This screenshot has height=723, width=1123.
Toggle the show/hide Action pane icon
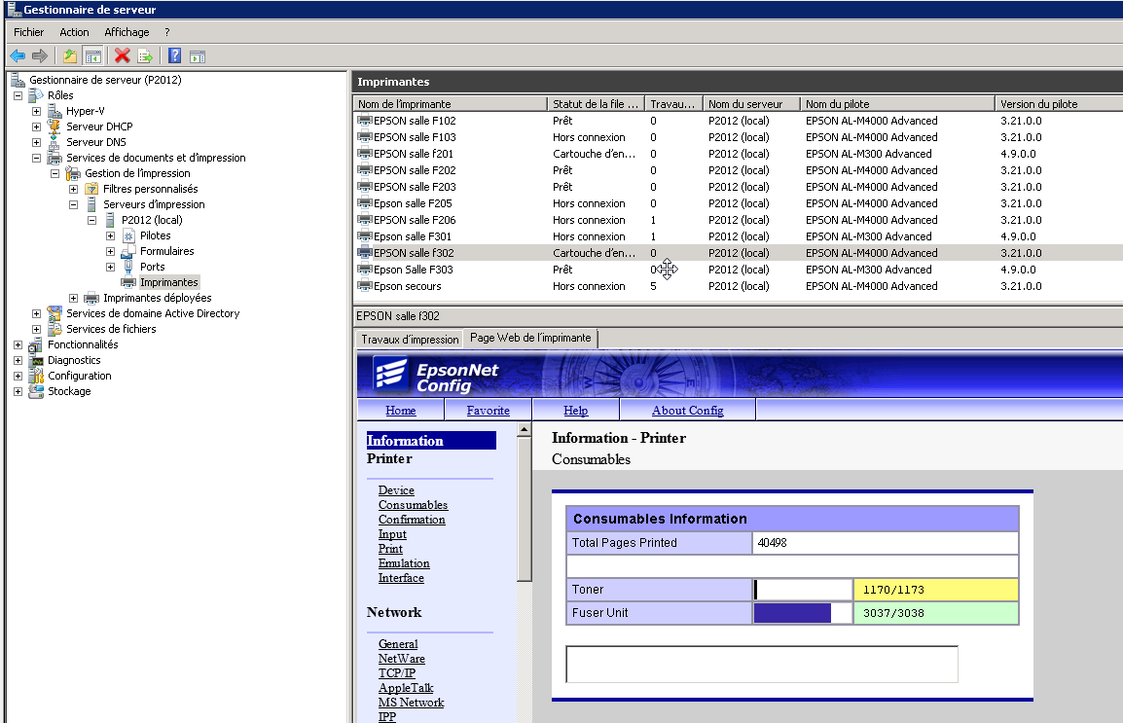197,56
